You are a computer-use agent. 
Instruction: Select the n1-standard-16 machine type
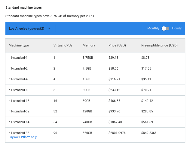[x=19, y=101]
